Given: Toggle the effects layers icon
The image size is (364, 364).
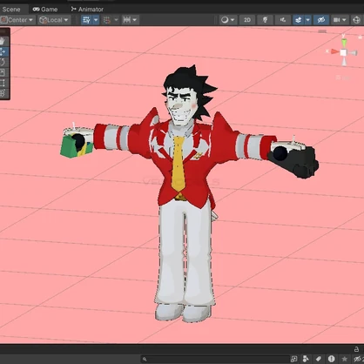Looking at the screenshot, I should [299, 20].
